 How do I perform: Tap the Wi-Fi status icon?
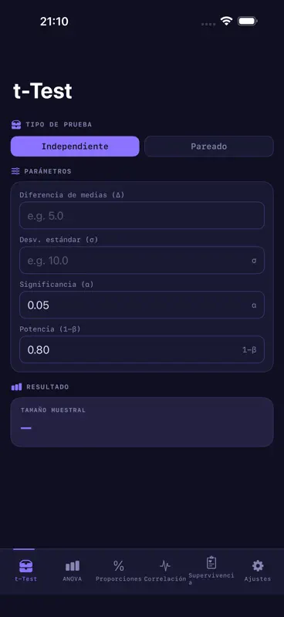(226, 21)
